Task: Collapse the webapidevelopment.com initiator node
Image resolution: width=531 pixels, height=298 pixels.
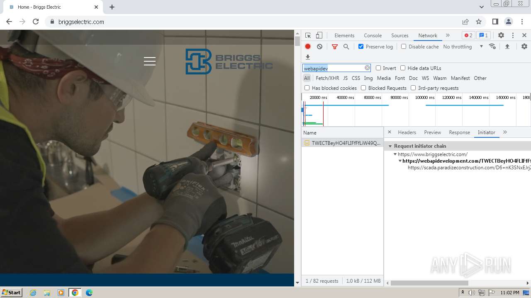Action: click(x=400, y=161)
